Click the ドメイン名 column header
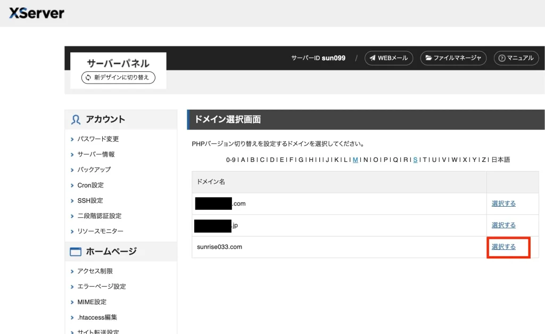 211,182
